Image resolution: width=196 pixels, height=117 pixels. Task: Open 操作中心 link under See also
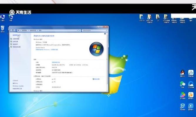coord(15,83)
